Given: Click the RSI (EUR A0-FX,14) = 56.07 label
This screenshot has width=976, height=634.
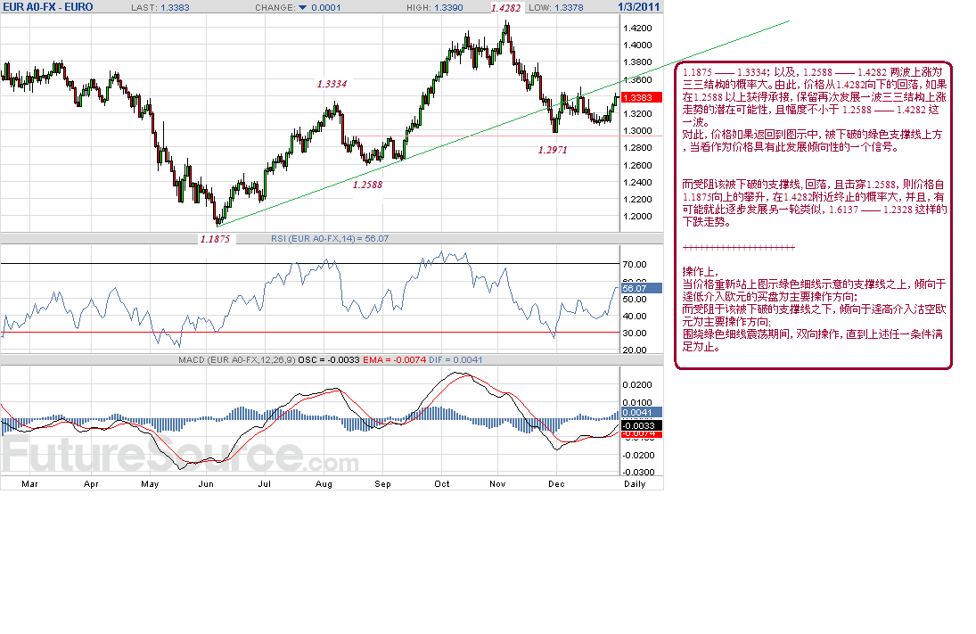Looking at the screenshot, I should tap(329, 238).
